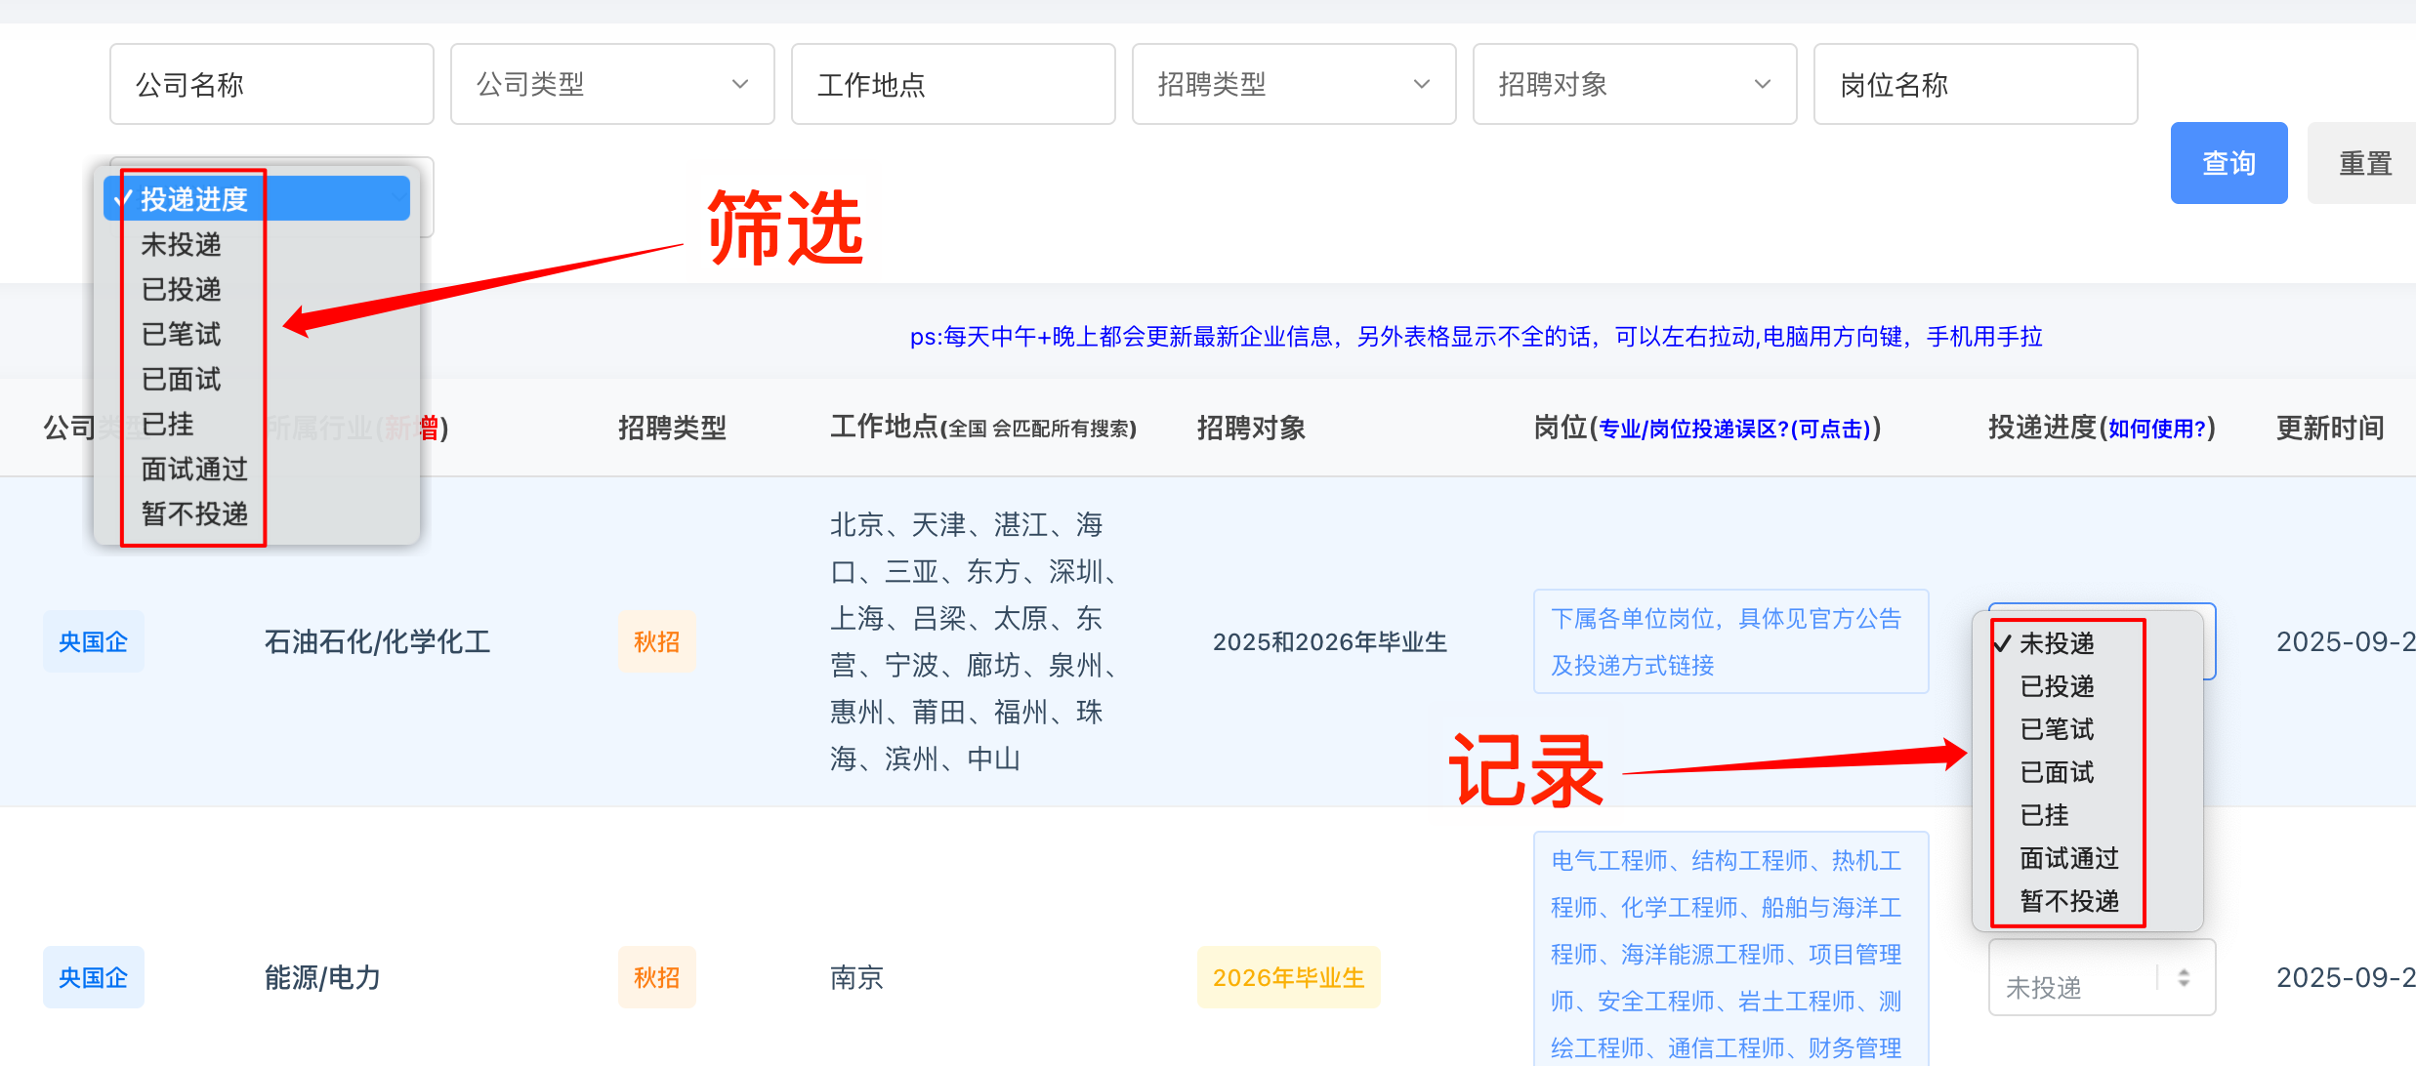
Task: Click the 岗位名称 input field
Action: coord(1975,84)
